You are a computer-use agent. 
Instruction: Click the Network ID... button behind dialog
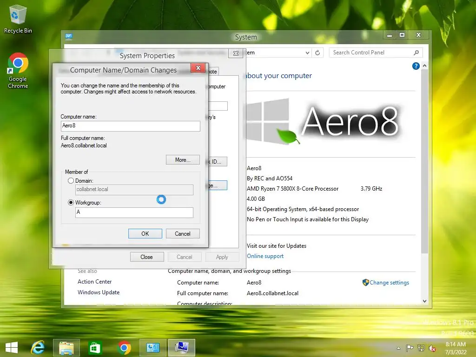coord(218,161)
